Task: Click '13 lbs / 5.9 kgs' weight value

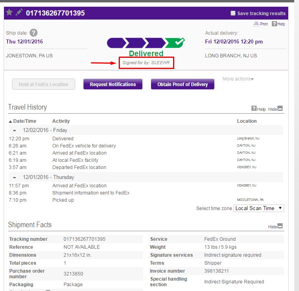Action: point(220,247)
